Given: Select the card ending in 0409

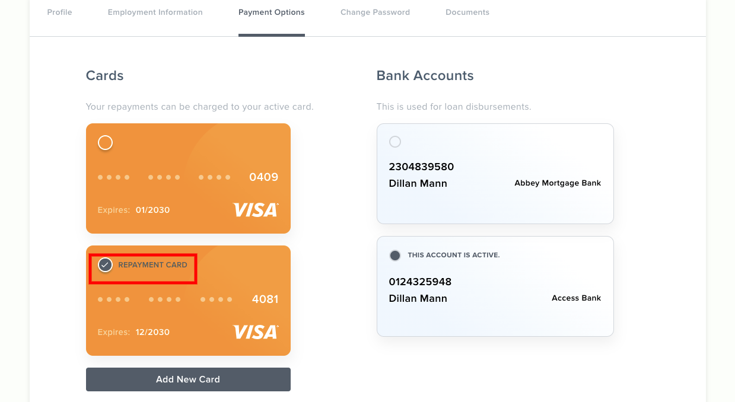Looking at the screenshot, I should click(105, 143).
